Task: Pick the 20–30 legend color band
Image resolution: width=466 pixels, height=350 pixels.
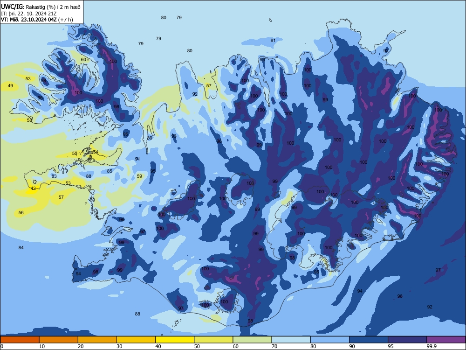Action: tap(97, 340)
